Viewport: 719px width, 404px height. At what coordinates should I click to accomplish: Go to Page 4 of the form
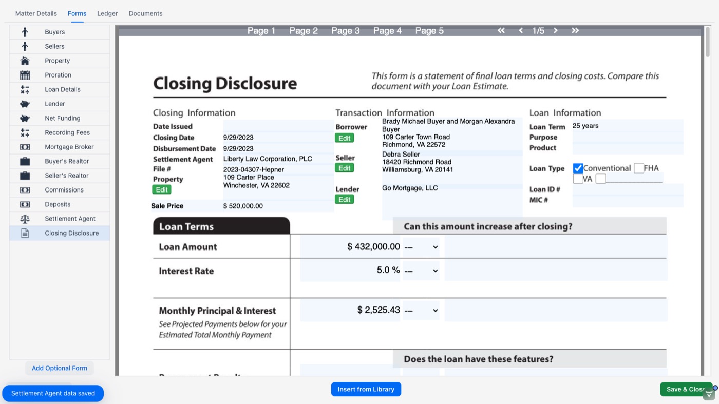coord(388,31)
